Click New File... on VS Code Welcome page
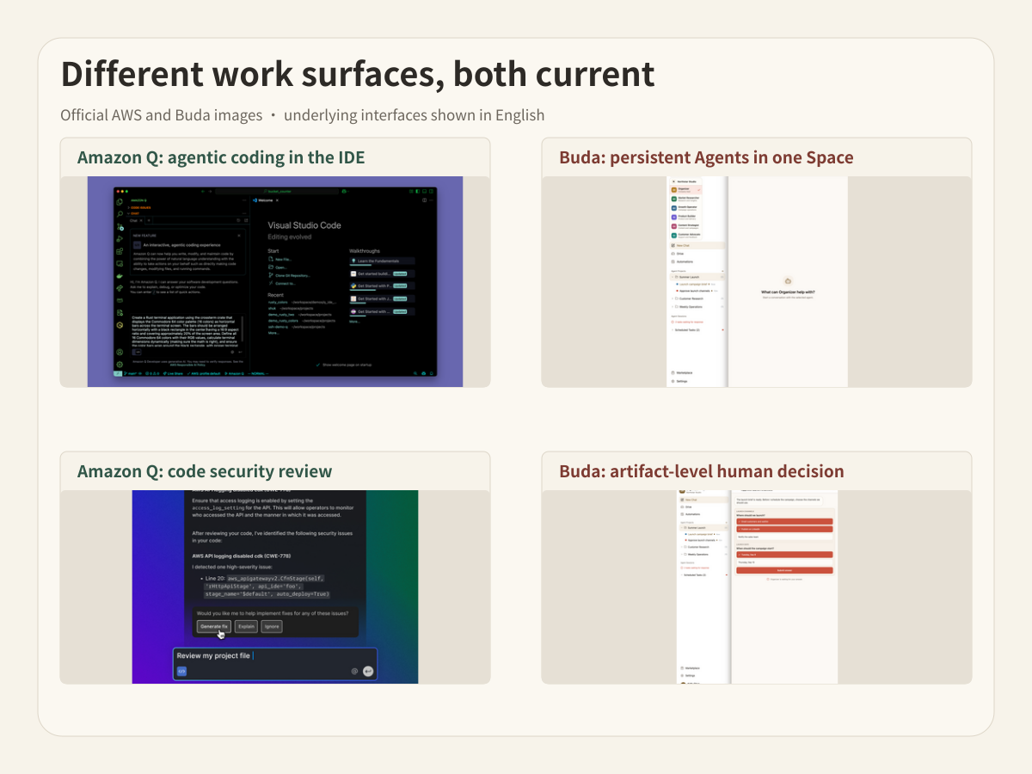This screenshot has height=774, width=1032. click(x=281, y=260)
